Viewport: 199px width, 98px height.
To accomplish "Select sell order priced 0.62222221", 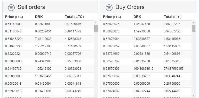I will pyautogui.click(x=48, y=54).
